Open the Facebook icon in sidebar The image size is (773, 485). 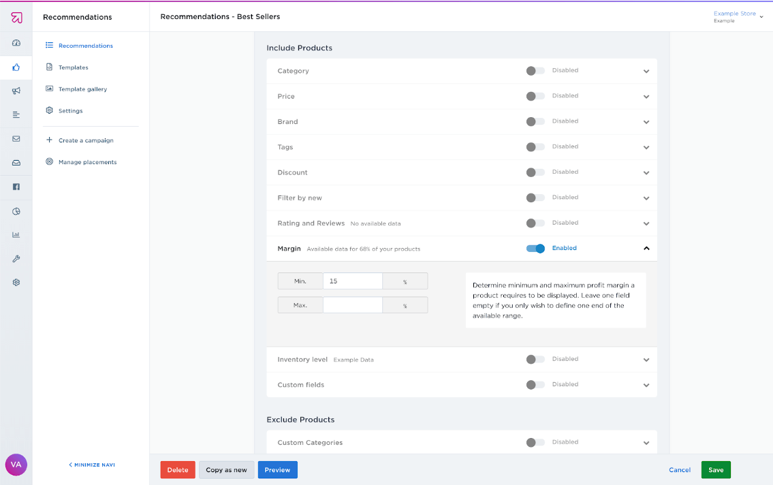click(16, 187)
